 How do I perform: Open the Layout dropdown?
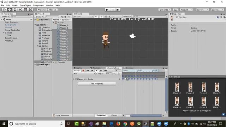(218, 10)
